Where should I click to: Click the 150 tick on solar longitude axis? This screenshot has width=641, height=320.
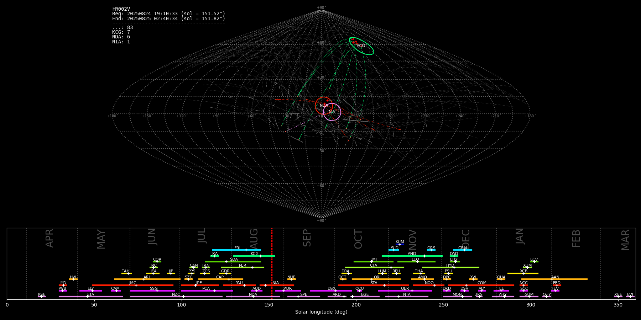click(269, 305)
